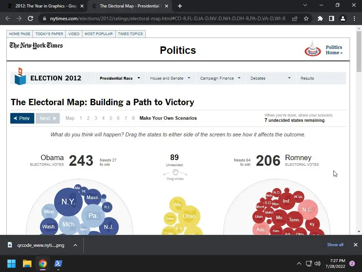
Task: Click the Election 2012 ballot box icon
Action: click(x=20, y=76)
